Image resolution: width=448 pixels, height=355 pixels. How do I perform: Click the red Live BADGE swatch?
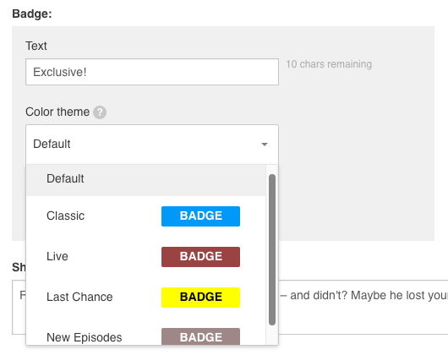(200, 257)
